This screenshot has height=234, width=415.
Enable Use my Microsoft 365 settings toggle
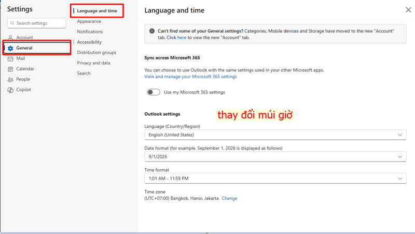pos(153,92)
